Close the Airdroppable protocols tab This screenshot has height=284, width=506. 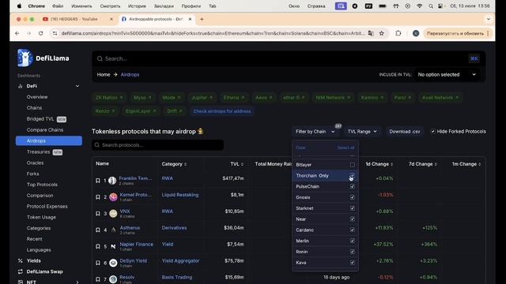pos(190,19)
